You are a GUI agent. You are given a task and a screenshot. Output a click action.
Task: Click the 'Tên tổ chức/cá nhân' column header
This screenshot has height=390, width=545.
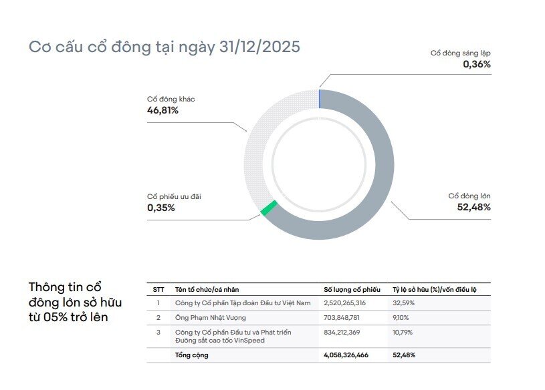[x=207, y=290]
